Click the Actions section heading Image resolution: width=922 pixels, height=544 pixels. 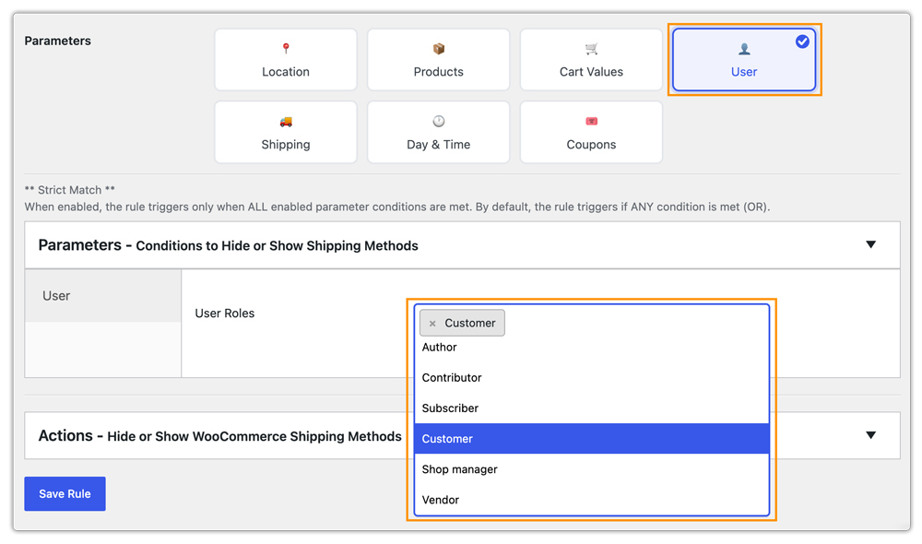point(220,436)
